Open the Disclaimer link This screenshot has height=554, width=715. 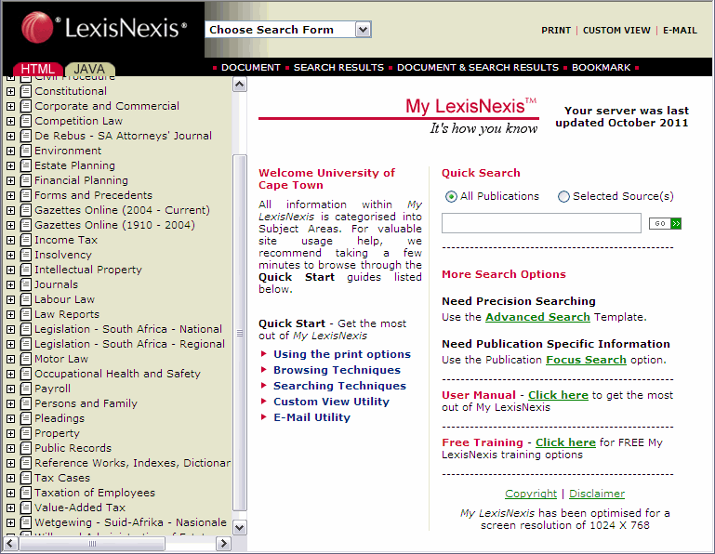coord(597,494)
